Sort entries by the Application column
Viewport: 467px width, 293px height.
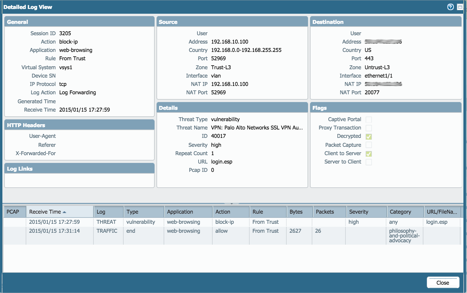(x=179, y=212)
